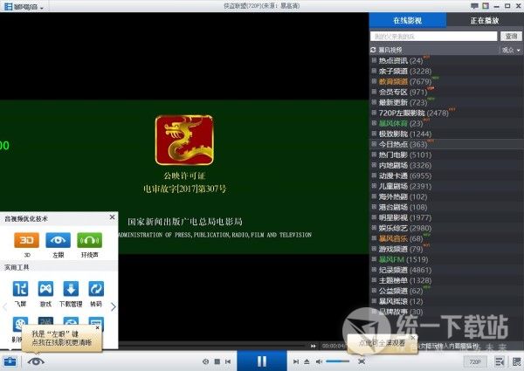Mute the volume speaker icon

[x=319, y=361]
